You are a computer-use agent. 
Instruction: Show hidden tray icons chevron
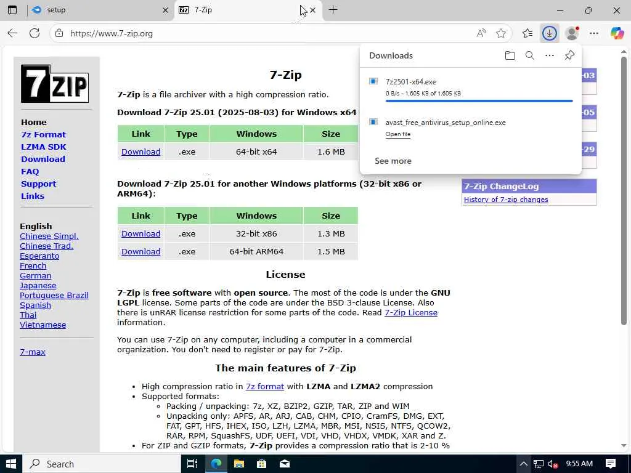point(523,464)
